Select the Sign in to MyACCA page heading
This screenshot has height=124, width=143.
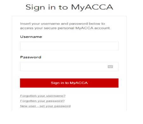69,7
